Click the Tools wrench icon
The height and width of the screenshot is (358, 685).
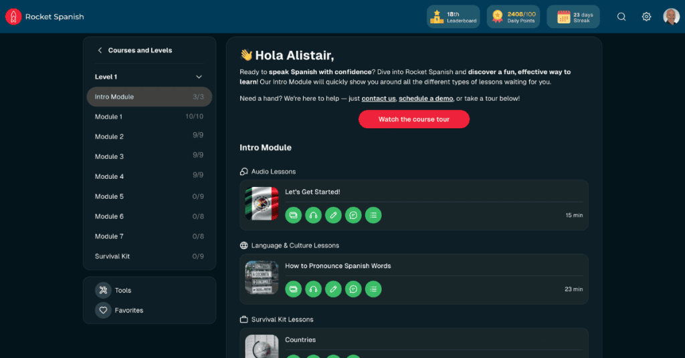point(103,290)
